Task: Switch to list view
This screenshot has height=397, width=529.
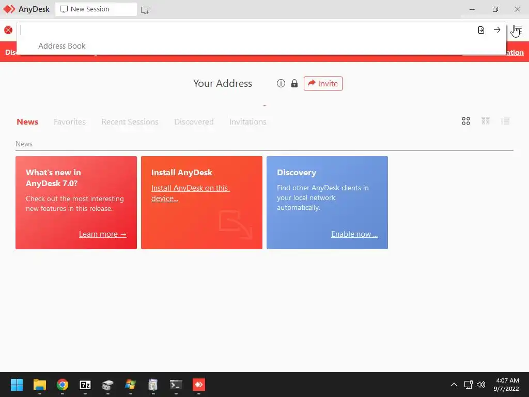Action: 505,121
